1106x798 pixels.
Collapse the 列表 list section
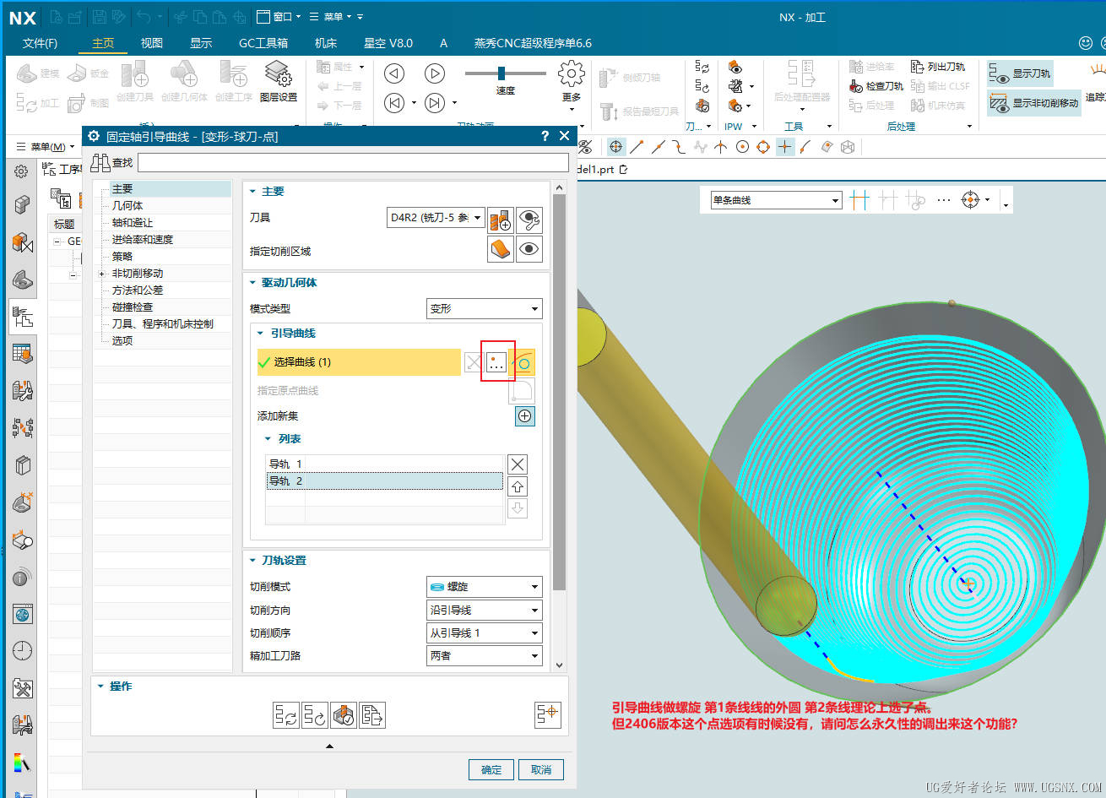[268, 439]
